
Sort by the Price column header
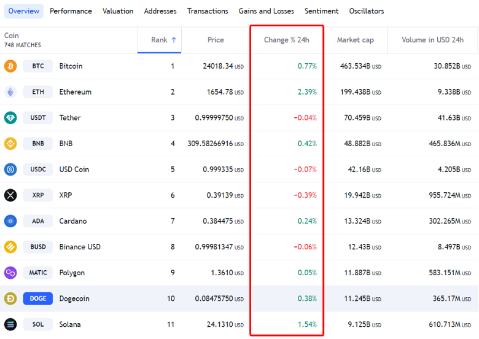tap(216, 40)
